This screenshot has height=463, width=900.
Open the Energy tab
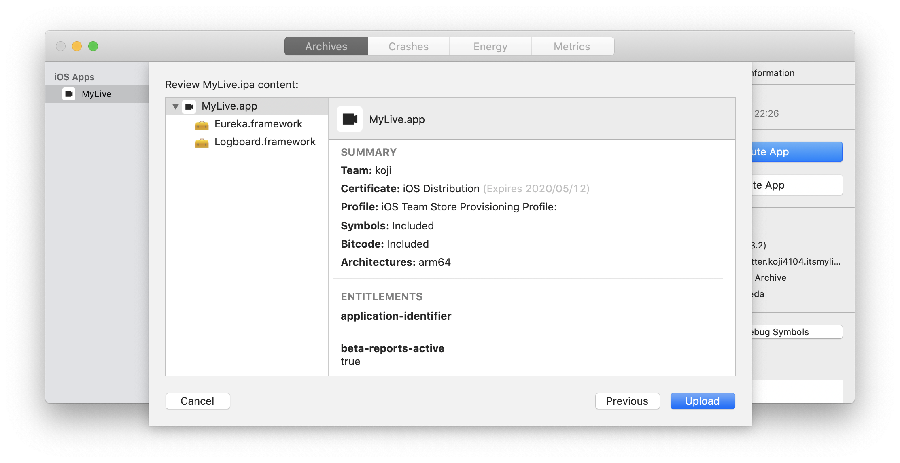(x=490, y=47)
